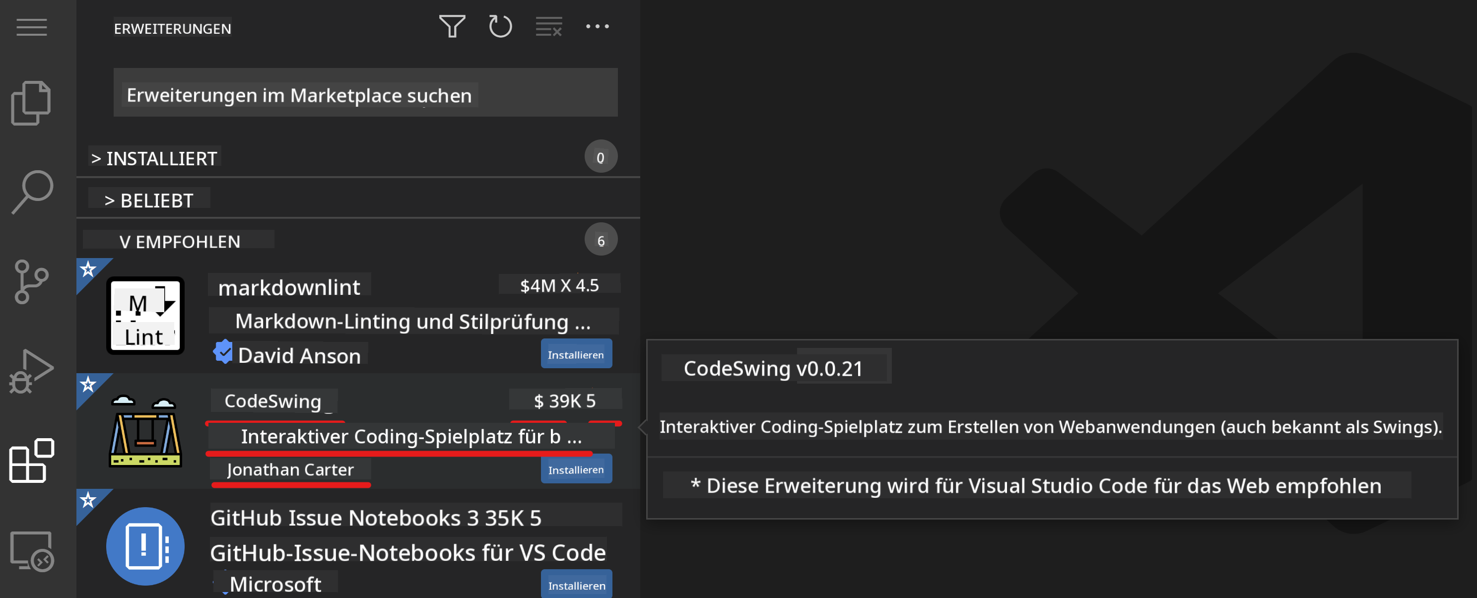Viewport: 1477px width, 598px height.
Task: Open the Remote Explorer icon
Action: [x=32, y=550]
